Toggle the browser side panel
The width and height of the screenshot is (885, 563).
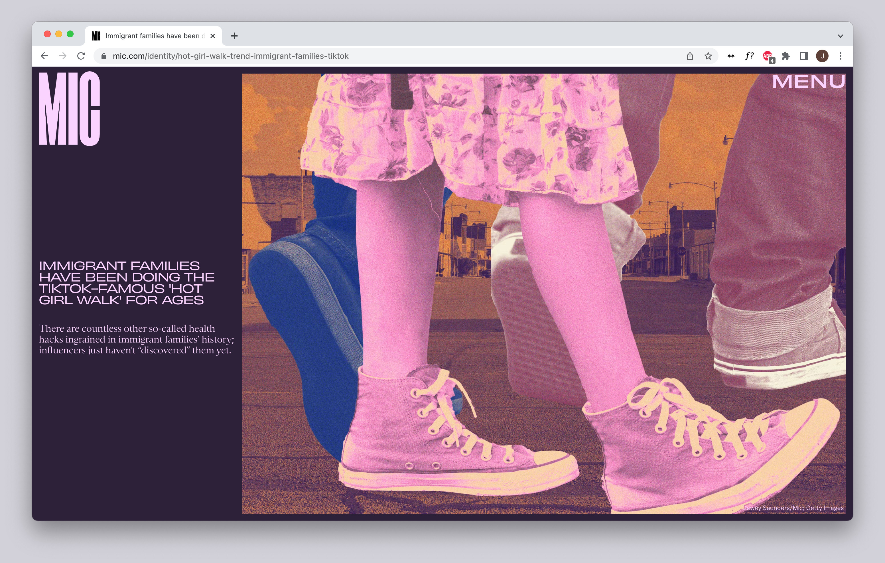[804, 56]
